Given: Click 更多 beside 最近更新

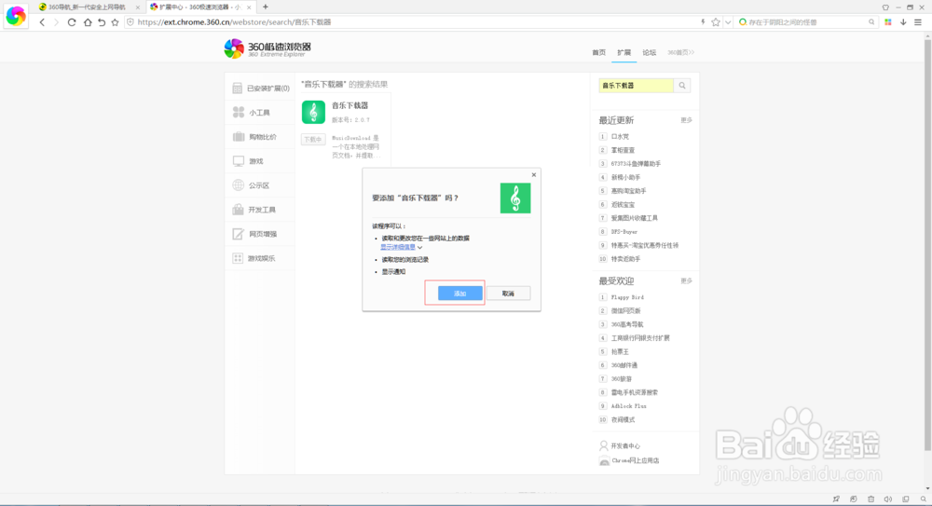Looking at the screenshot, I should point(687,120).
